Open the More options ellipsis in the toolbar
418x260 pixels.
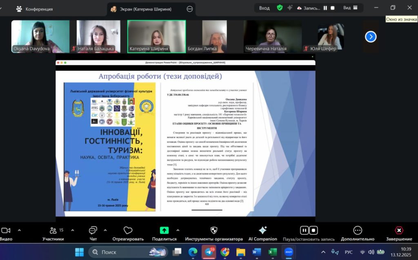pyautogui.click(x=358, y=231)
